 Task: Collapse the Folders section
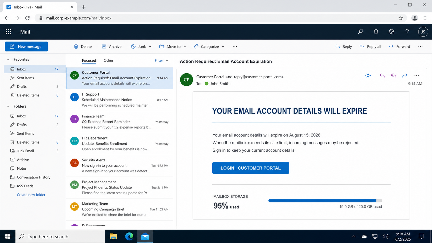click(8, 106)
